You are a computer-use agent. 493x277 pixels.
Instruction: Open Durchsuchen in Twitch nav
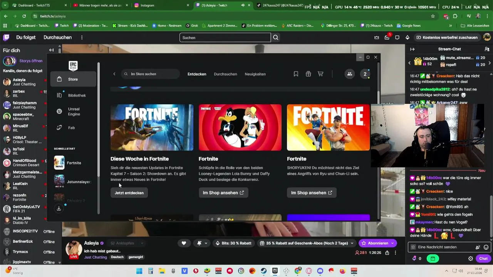coord(57,37)
